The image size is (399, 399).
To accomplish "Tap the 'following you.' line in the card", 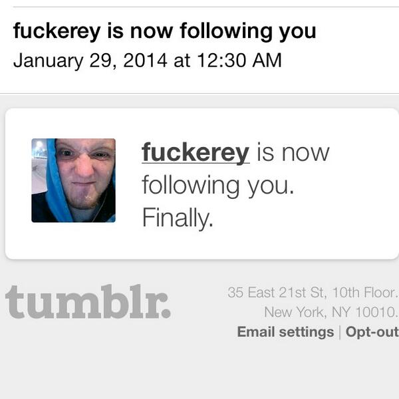I will pyautogui.click(x=218, y=186).
